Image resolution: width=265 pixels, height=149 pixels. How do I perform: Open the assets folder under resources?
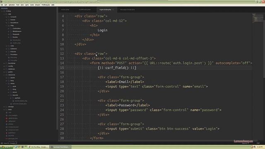pyautogui.click(x=13, y=78)
